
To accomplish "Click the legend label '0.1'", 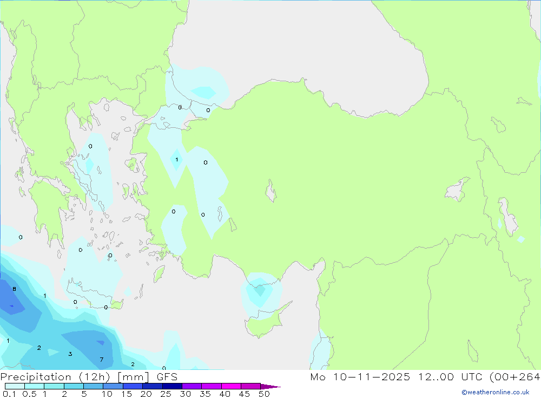I will point(9,394).
